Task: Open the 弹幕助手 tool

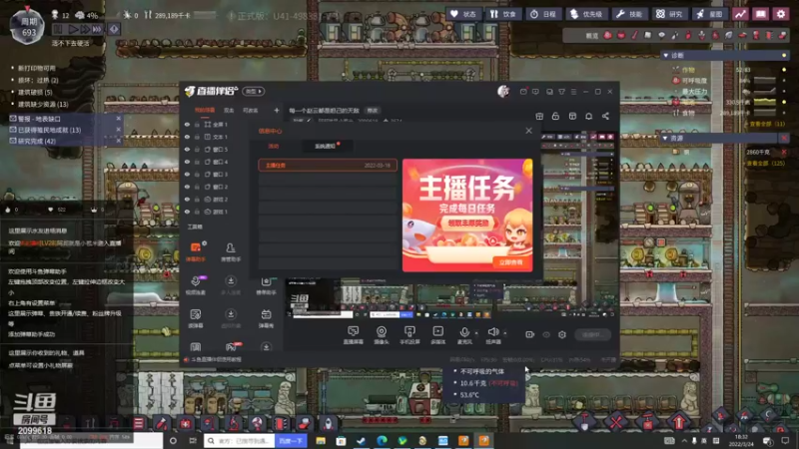Action: point(196,252)
